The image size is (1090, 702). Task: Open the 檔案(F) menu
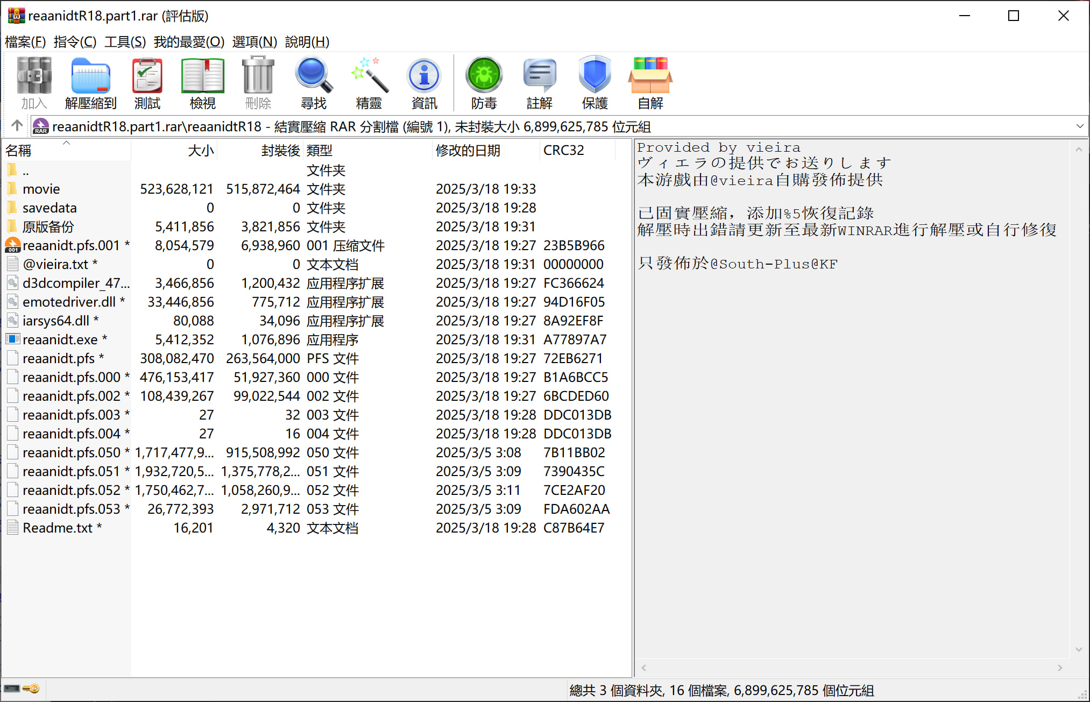[x=25, y=41]
